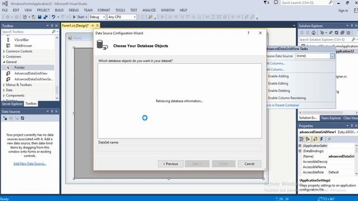Switch to the Team Explorer tab
Image resolution: width=358 pixels, height=201 pixels.
331,118
